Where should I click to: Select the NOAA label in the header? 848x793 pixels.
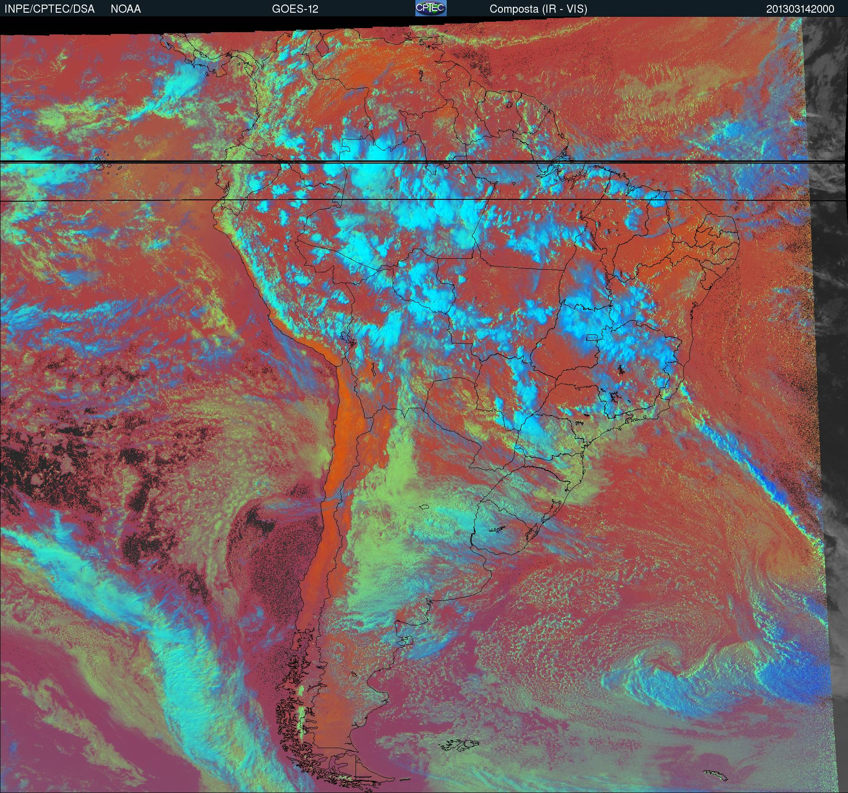click(126, 9)
